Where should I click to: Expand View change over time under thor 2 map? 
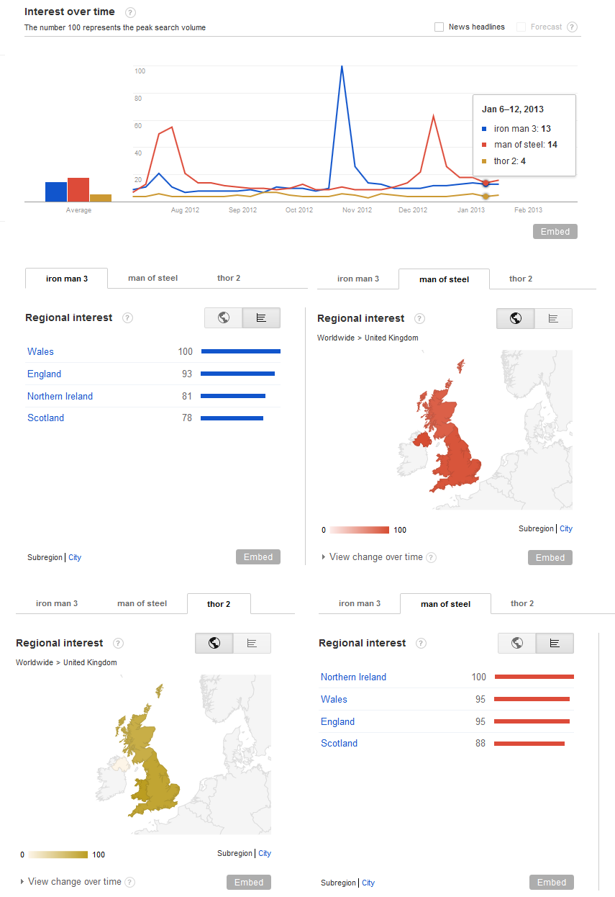[71, 882]
